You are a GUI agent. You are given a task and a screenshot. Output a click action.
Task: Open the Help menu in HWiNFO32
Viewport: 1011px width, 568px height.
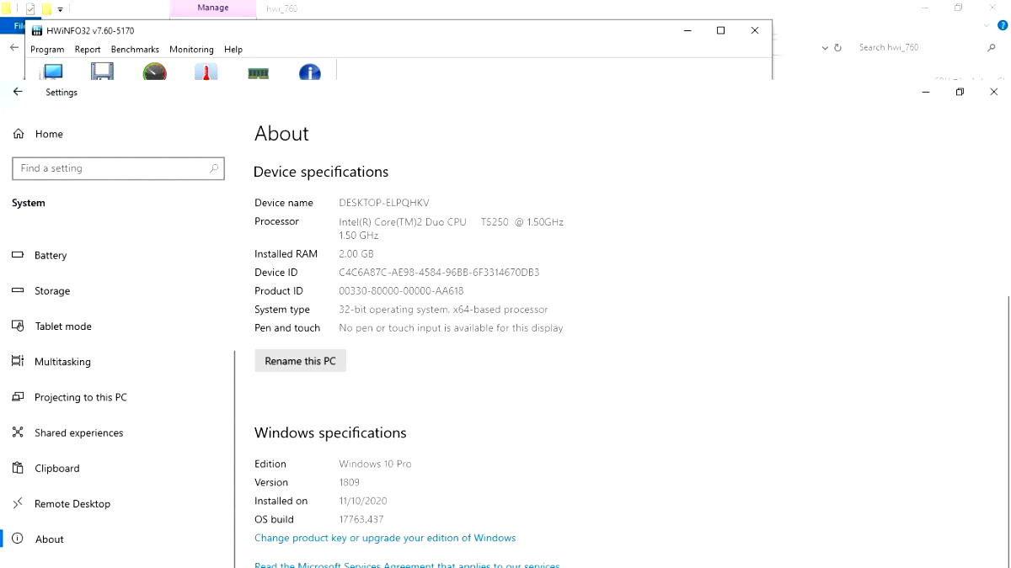233,50
